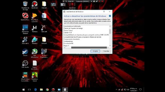
Task: Select Cliente de Carpetas de trabajo item
Action: [x=73, y=28]
